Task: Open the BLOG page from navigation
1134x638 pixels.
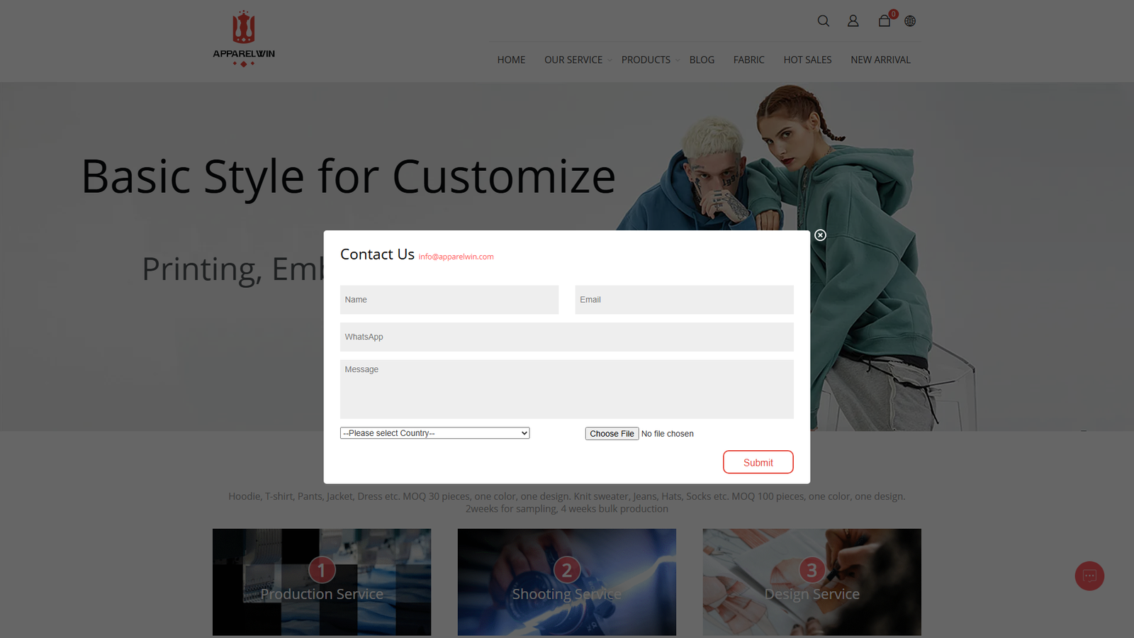Action: pos(702,60)
